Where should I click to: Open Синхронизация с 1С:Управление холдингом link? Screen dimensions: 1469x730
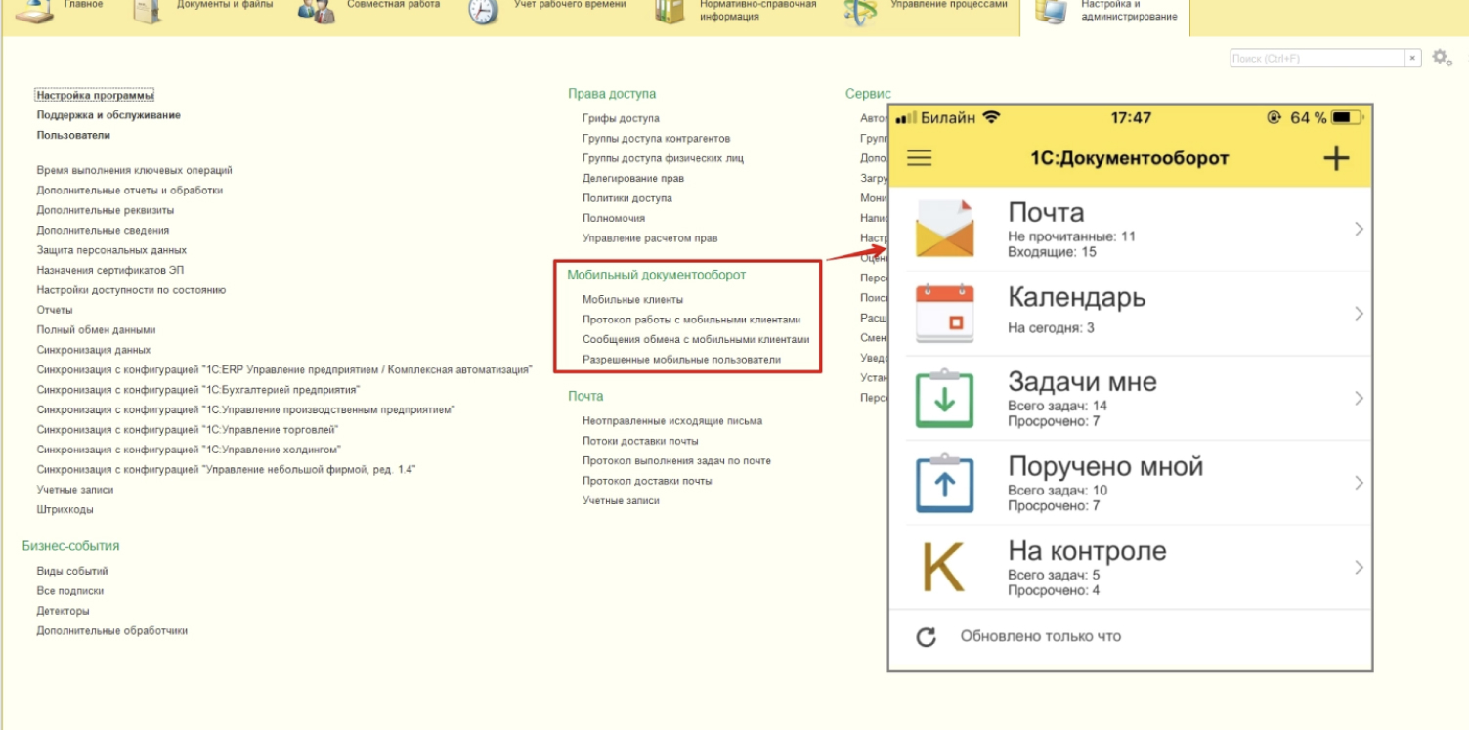189,450
